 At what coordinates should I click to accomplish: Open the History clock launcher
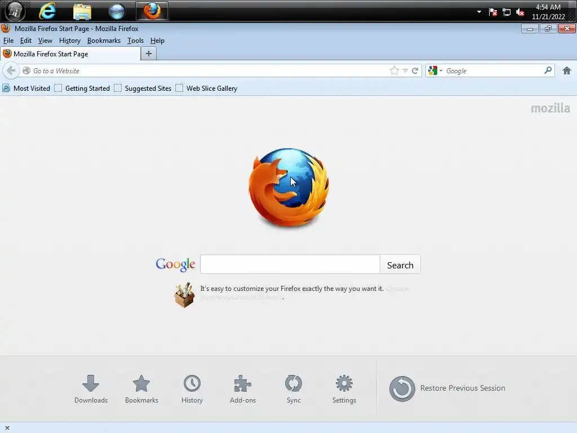pos(192,389)
